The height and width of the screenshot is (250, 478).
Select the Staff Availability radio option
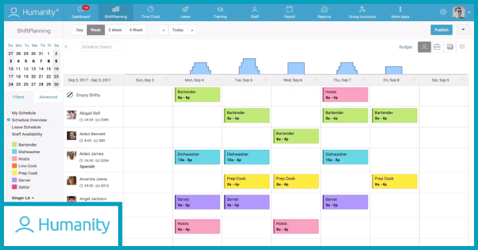pyautogui.click(x=9, y=134)
